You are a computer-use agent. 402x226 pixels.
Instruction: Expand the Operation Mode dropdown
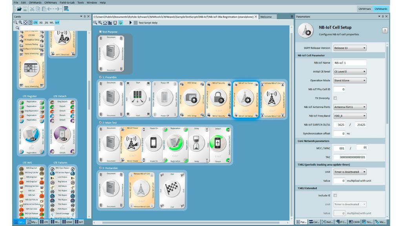349,80
